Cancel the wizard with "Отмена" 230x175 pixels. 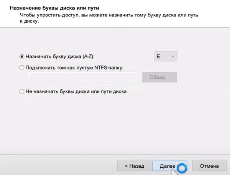209,166
